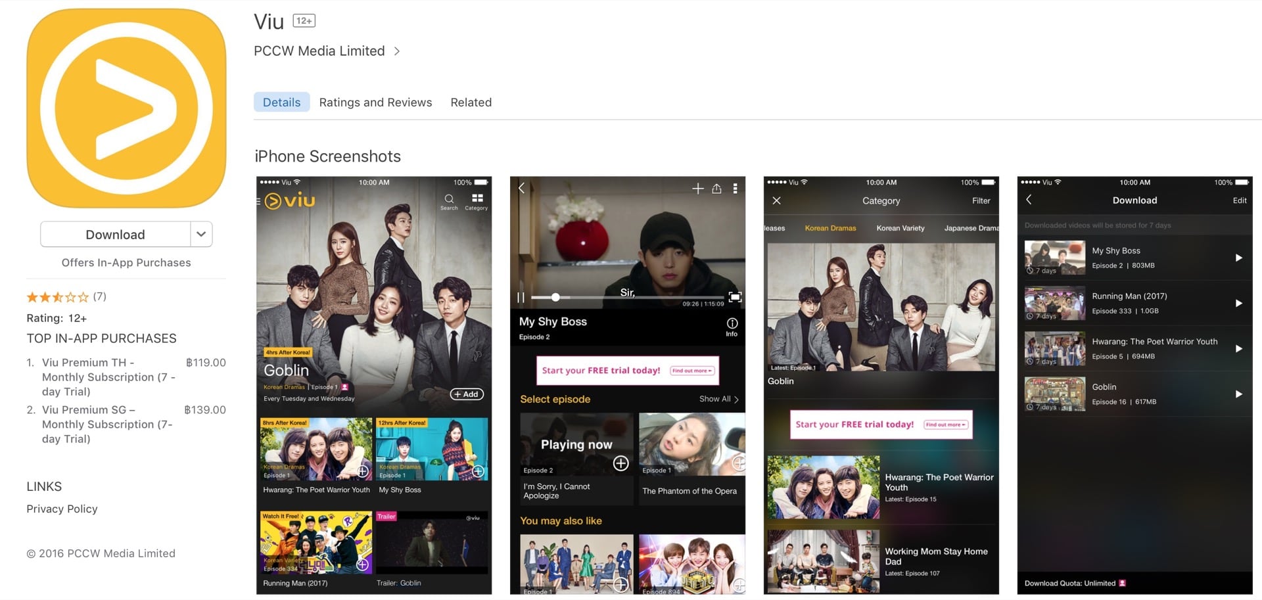Close the Category screen with the X icon
The width and height of the screenshot is (1262, 600).
tap(776, 200)
